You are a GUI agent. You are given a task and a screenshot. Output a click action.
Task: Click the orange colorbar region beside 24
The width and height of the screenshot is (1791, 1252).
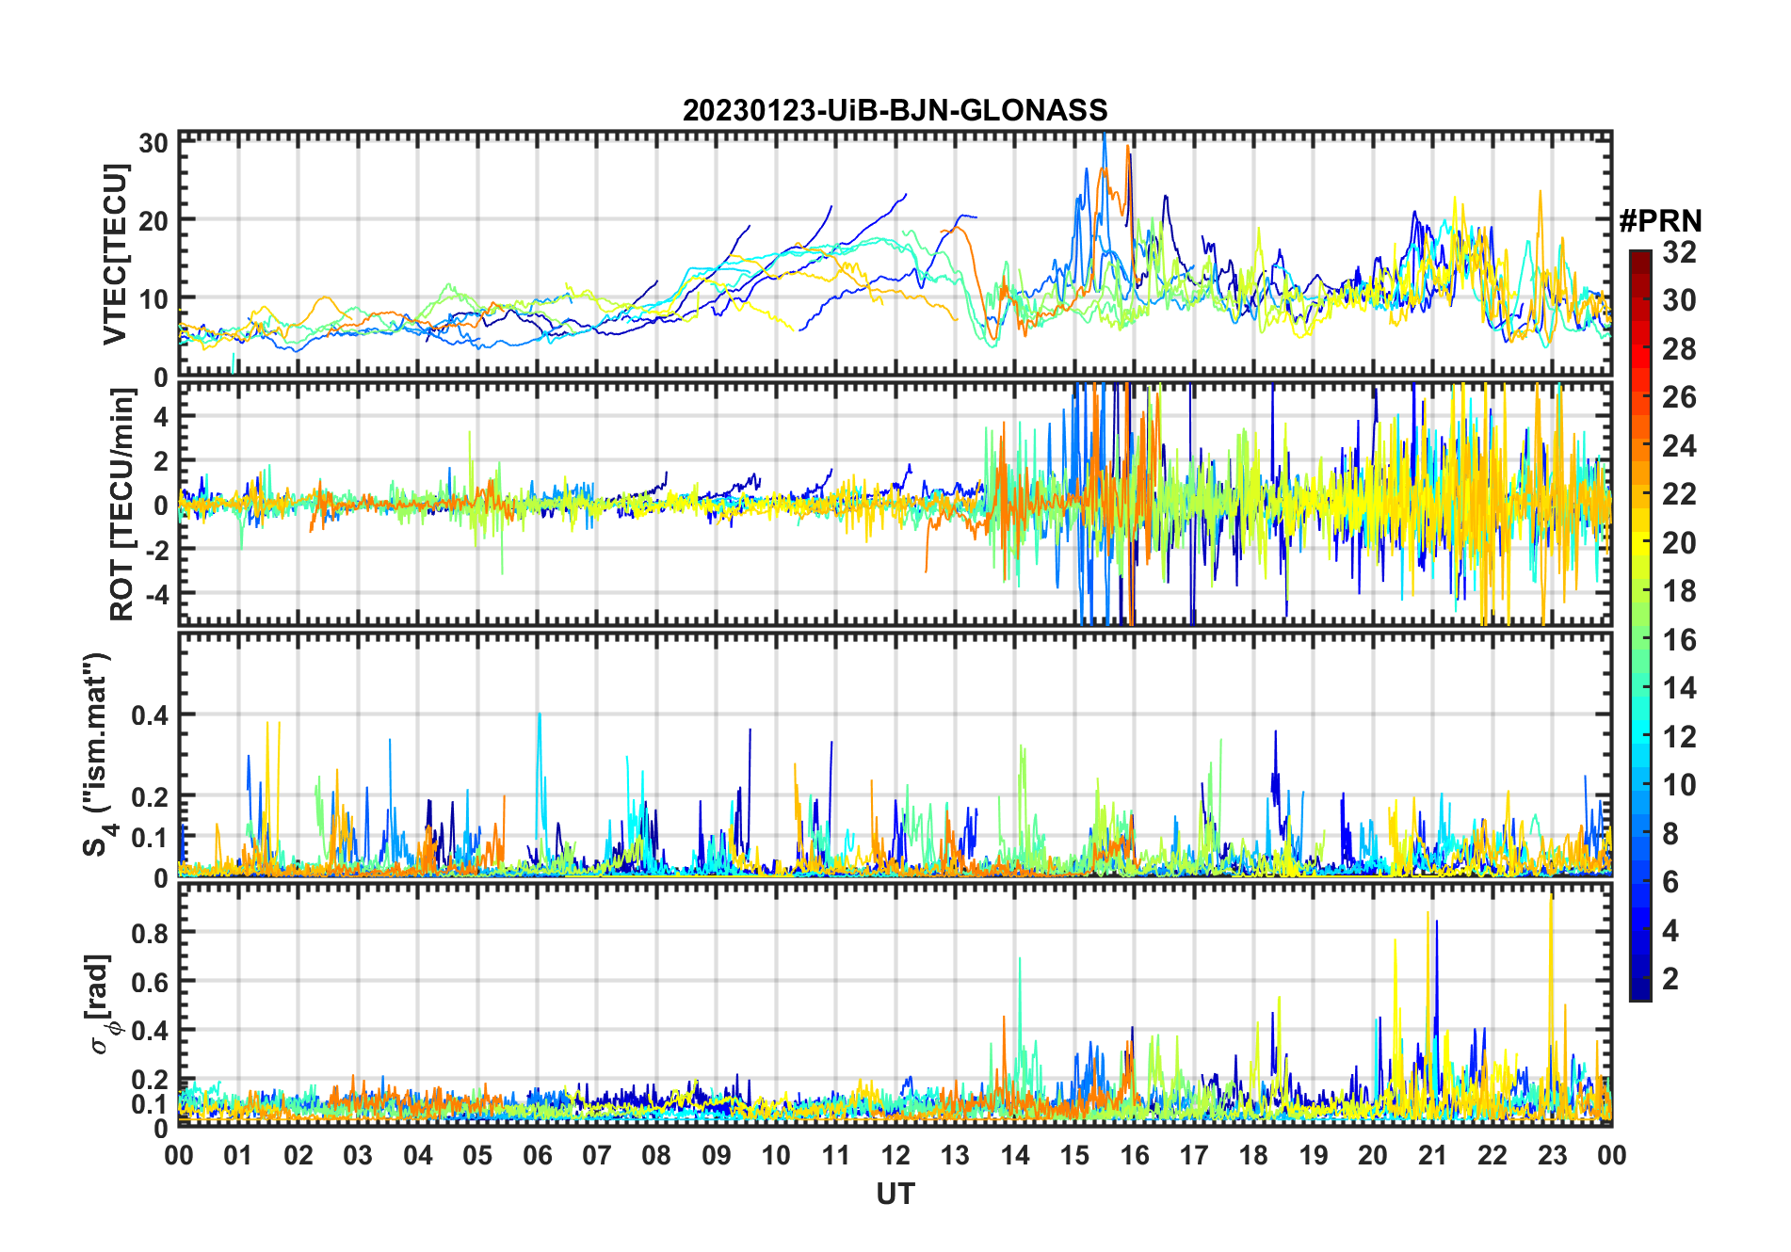coord(1639,446)
